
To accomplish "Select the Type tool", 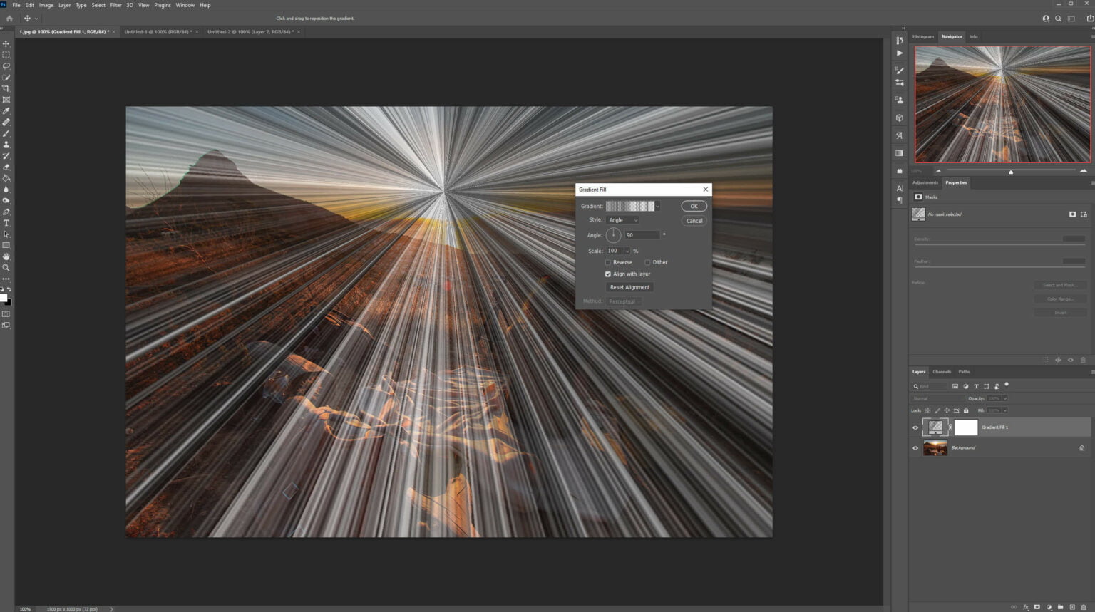I will pyautogui.click(x=6, y=223).
